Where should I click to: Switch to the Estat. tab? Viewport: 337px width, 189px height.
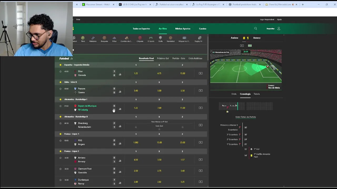pyautogui.click(x=234, y=94)
